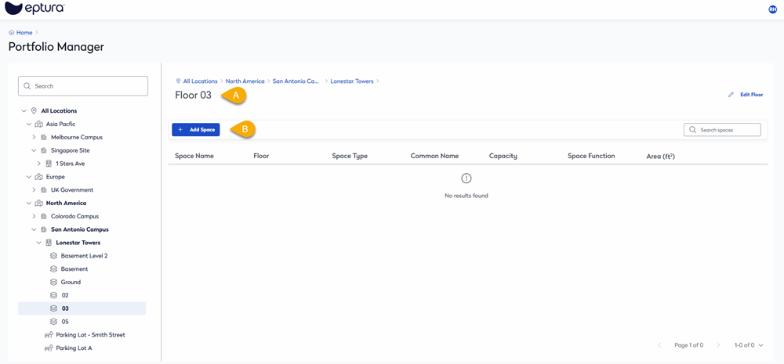The height and width of the screenshot is (364, 784).
Task: Collapse the North America node
Action: click(28, 204)
